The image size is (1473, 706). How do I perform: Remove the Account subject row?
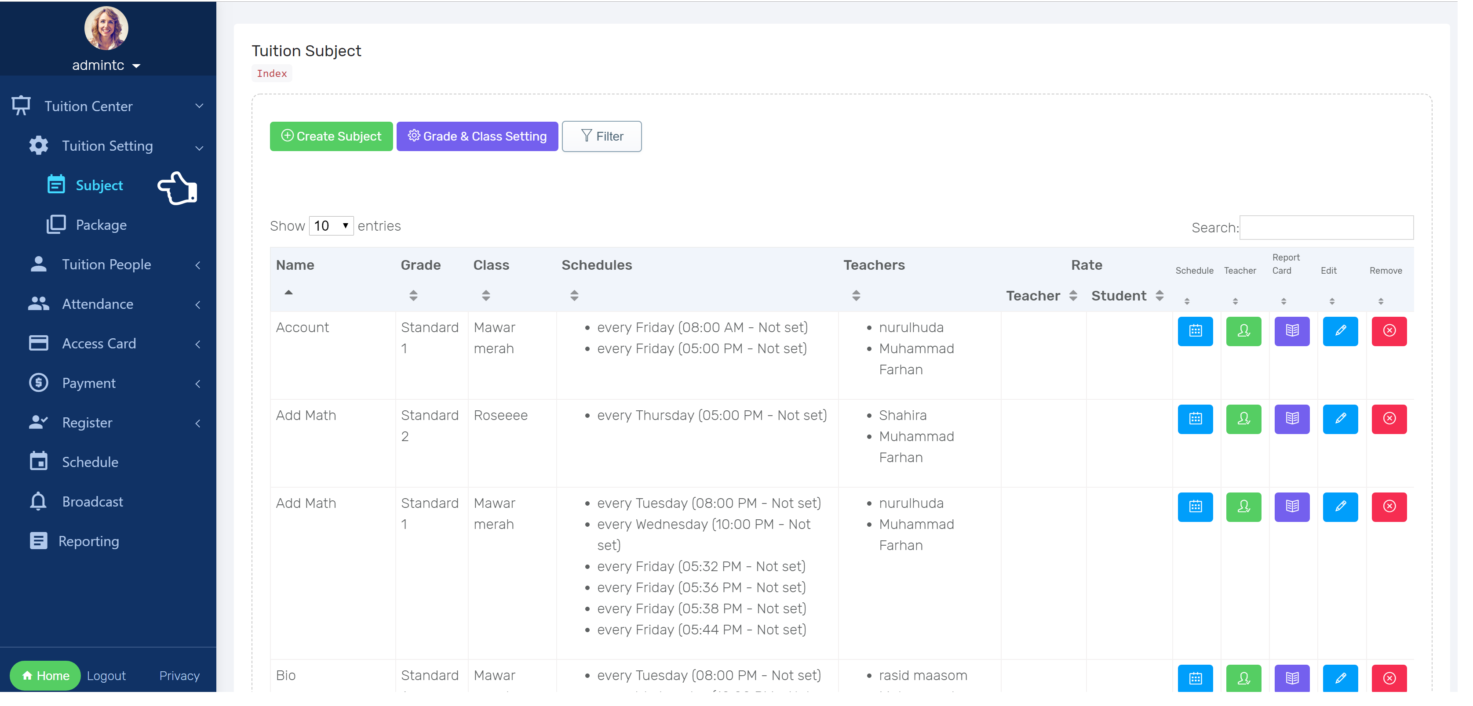point(1389,331)
